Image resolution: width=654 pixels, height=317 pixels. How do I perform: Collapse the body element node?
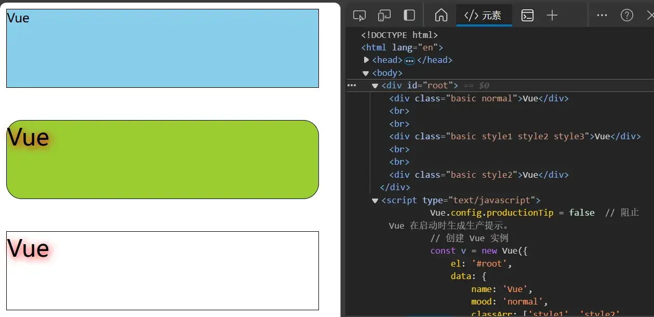click(366, 73)
